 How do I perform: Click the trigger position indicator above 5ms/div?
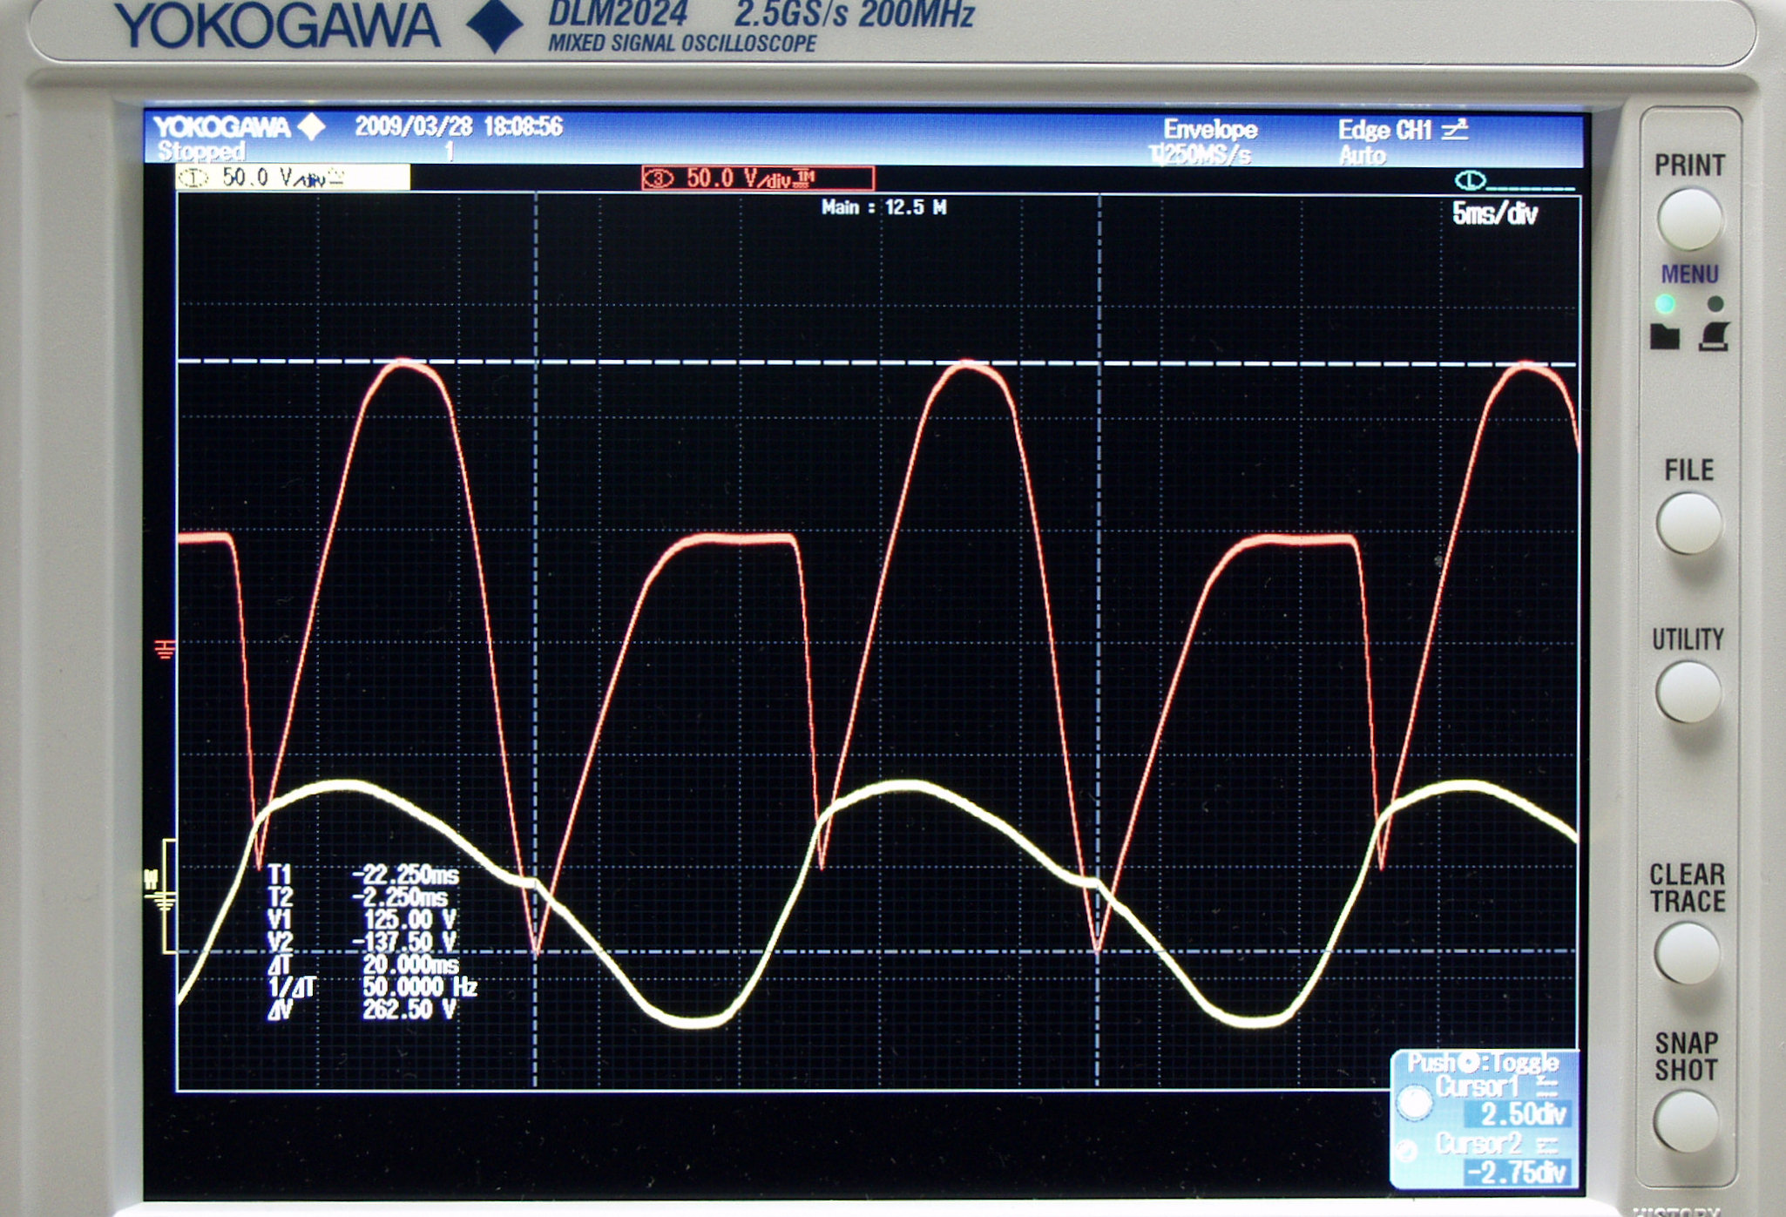(1471, 180)
